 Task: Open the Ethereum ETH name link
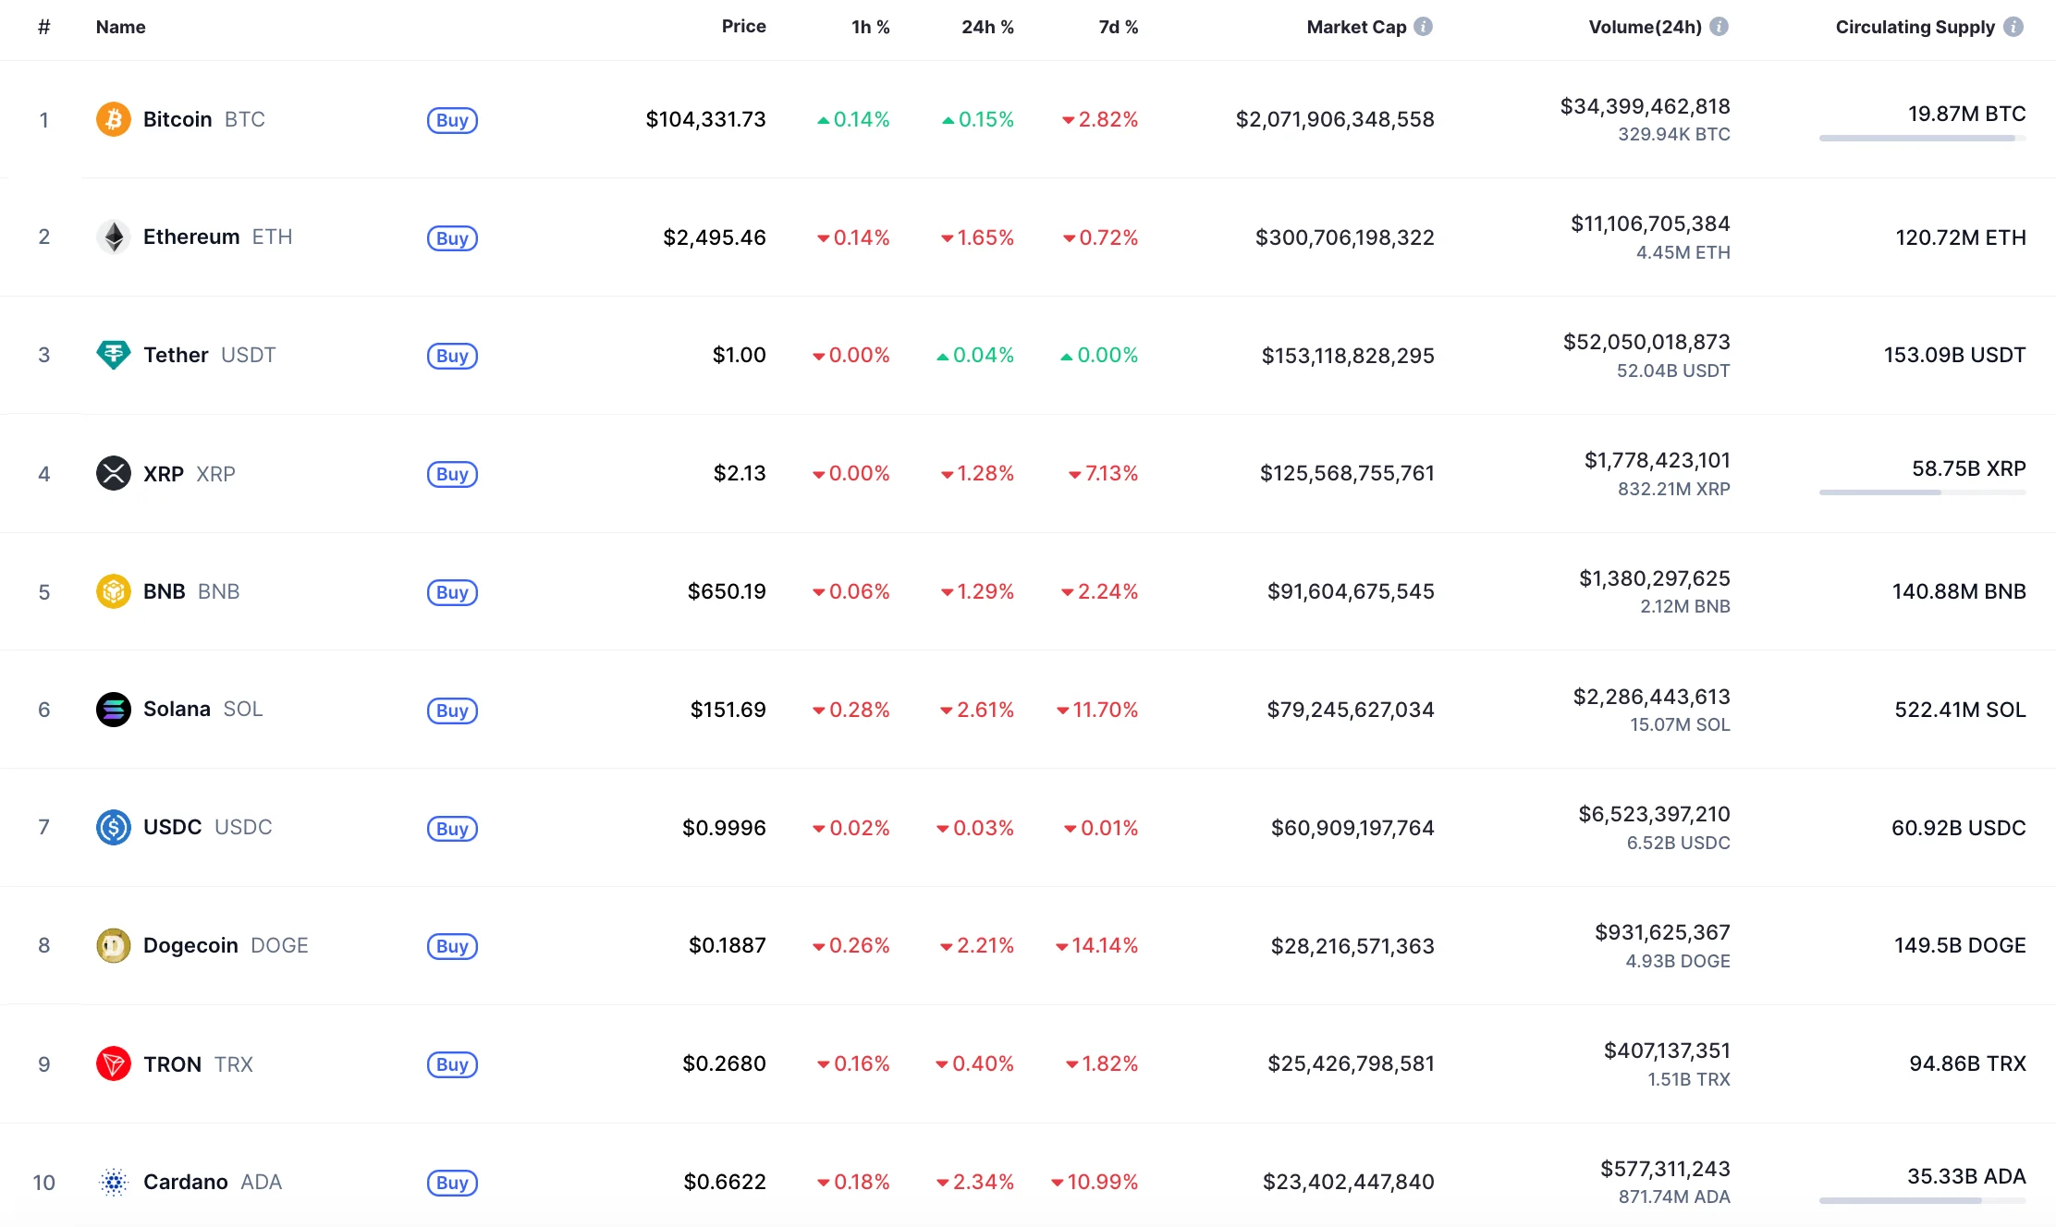coord(217,237)
